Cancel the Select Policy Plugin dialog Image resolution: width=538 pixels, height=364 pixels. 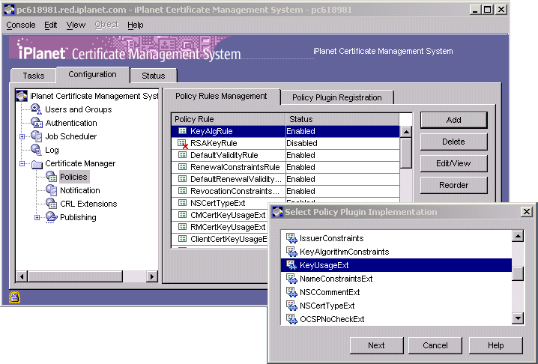[435, 345]
